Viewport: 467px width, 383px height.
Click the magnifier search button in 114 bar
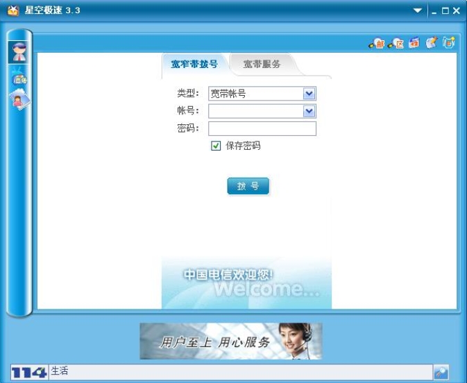click(x=441, y=372)
